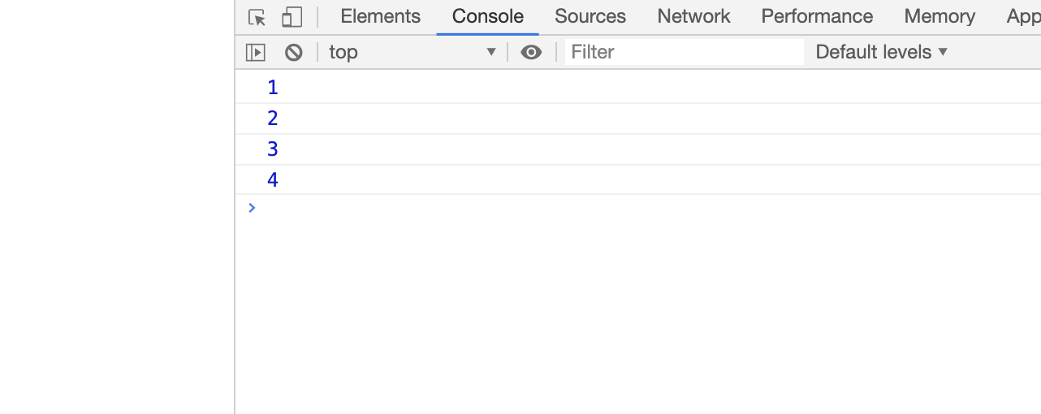Focus the Filter input field
This screenshot has width=1041, height=414.
[685, 52]
